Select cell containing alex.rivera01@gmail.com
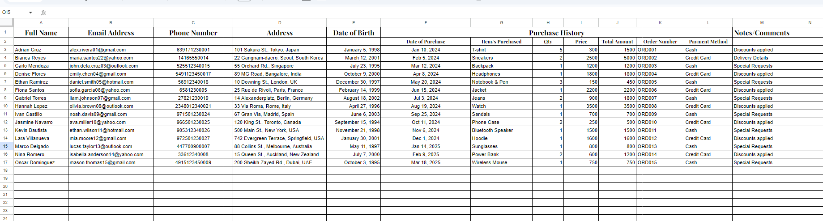 click(x=111, y=50)
